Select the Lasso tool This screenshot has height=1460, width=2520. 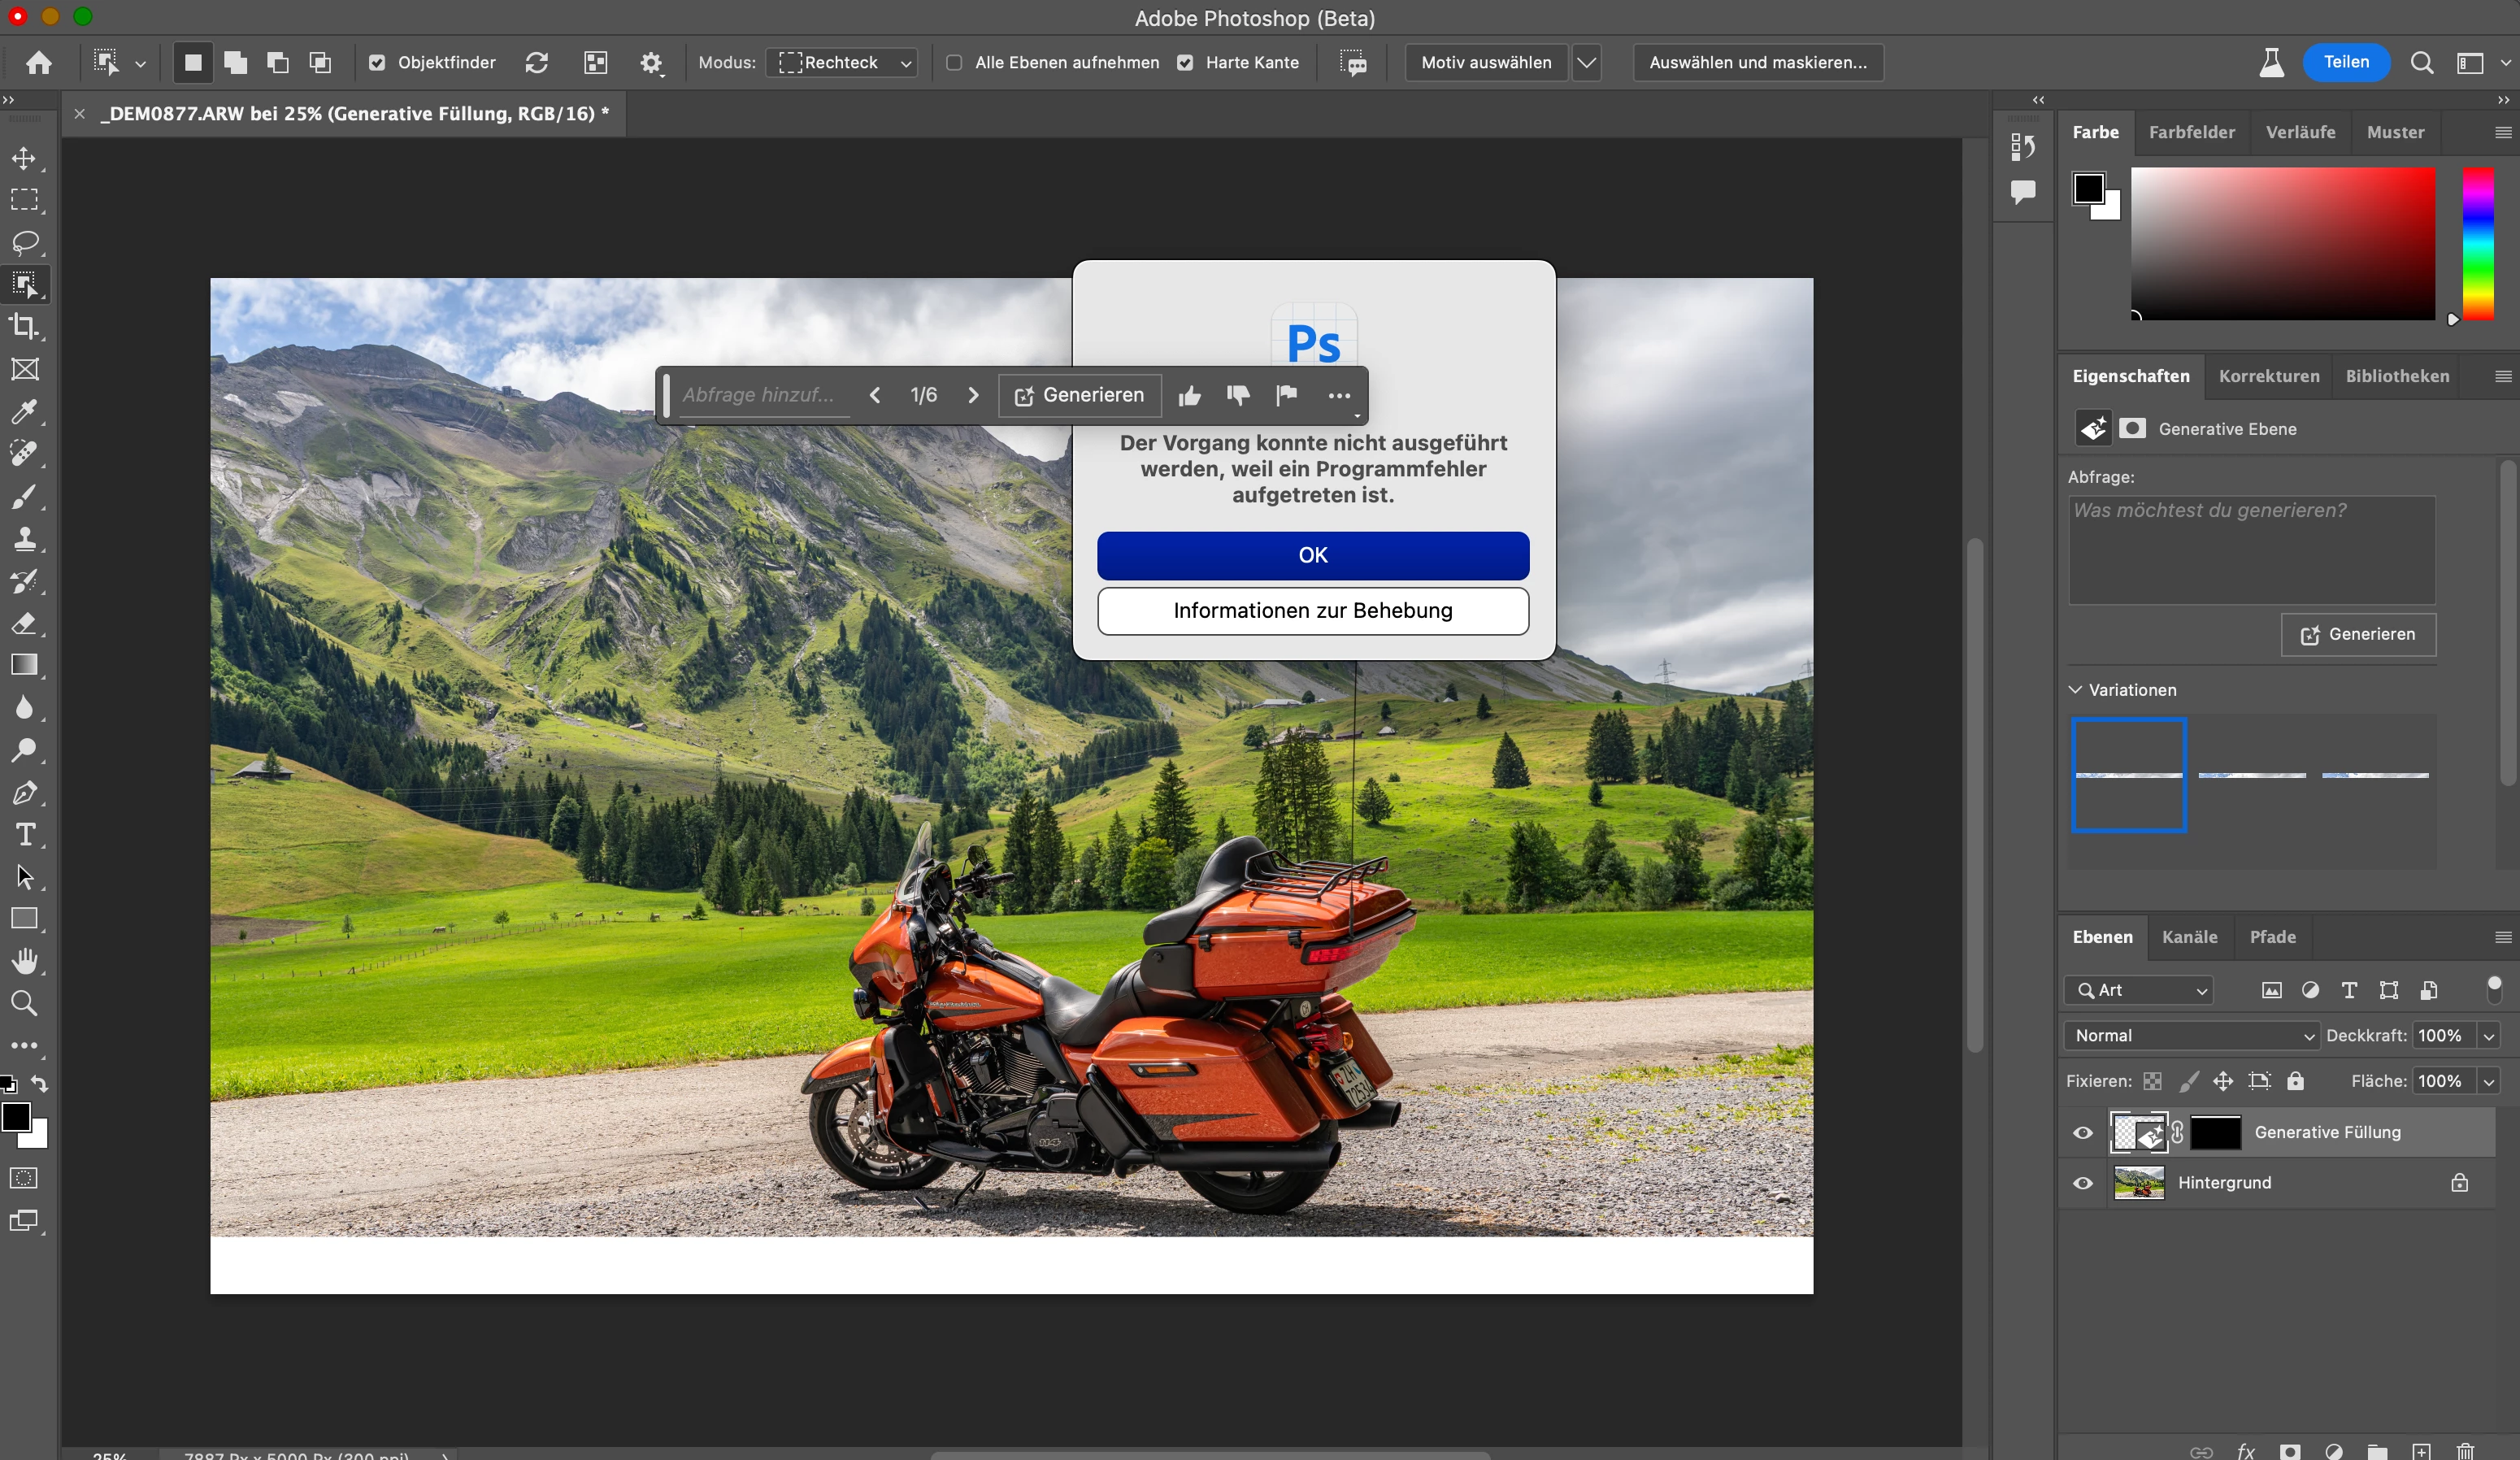[24, 243]
